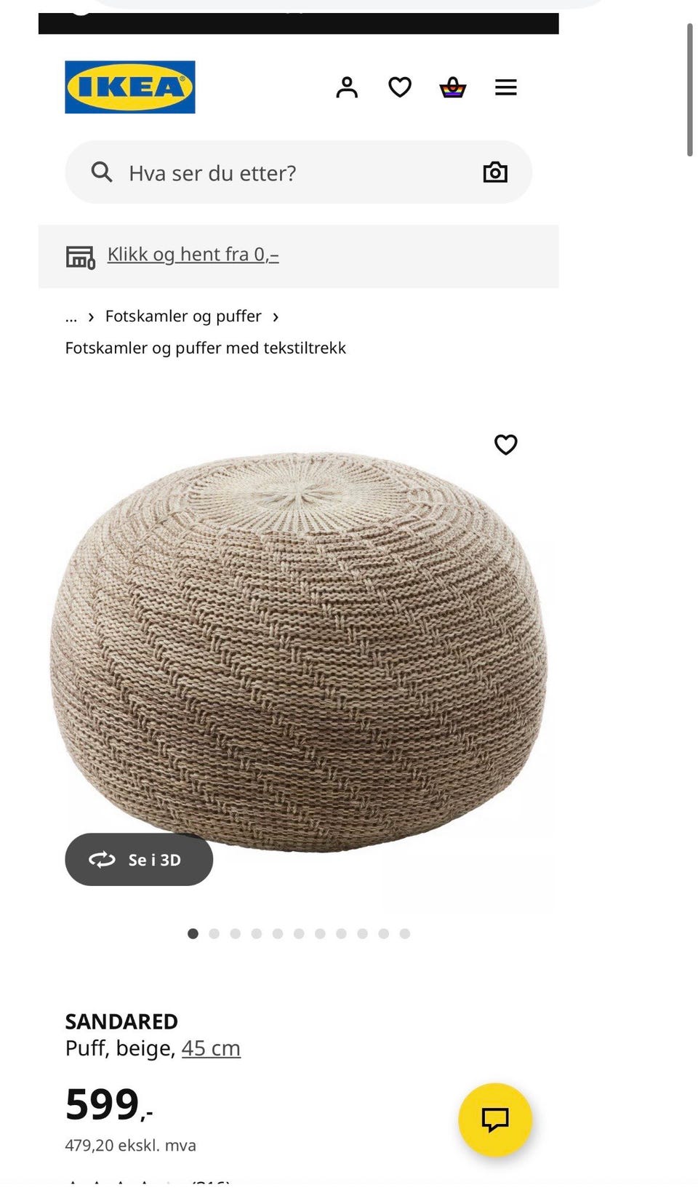The image size is (698, 1201).
Task: Select the second image carousel dot
Action: point(214,933)
